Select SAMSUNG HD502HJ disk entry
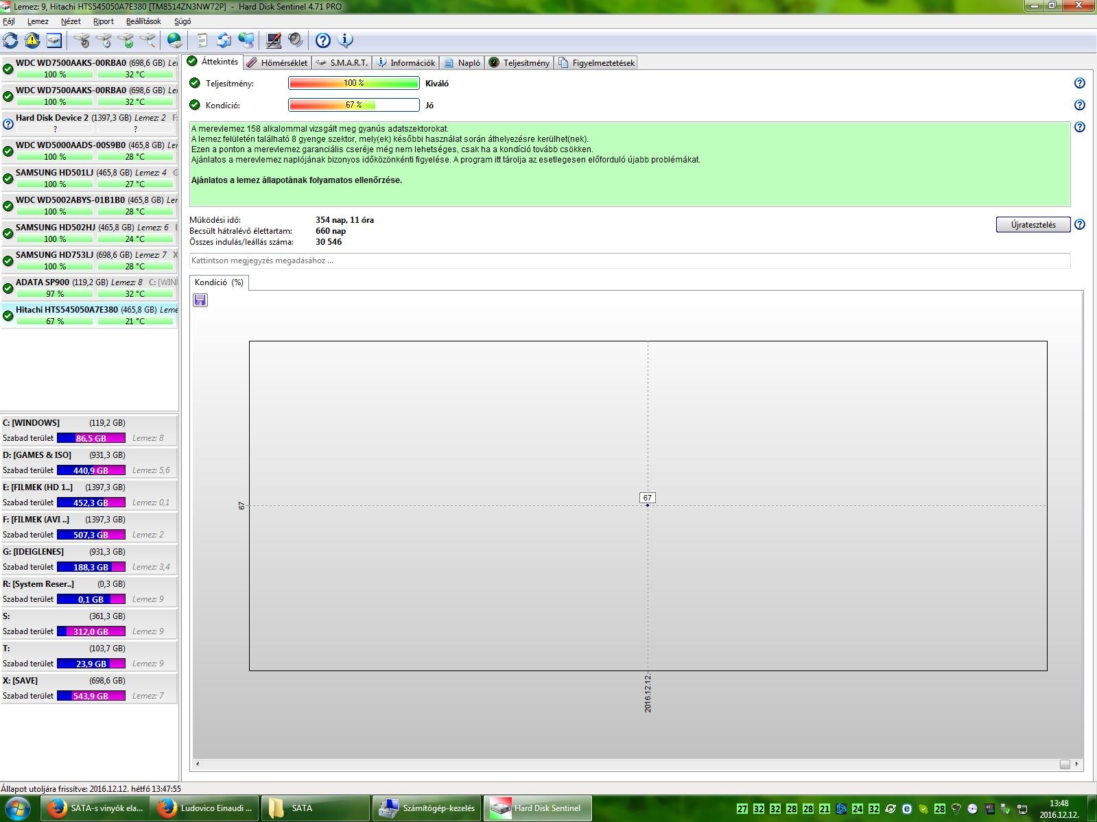This screenshot has height=822, width=1097. point(89,233)
